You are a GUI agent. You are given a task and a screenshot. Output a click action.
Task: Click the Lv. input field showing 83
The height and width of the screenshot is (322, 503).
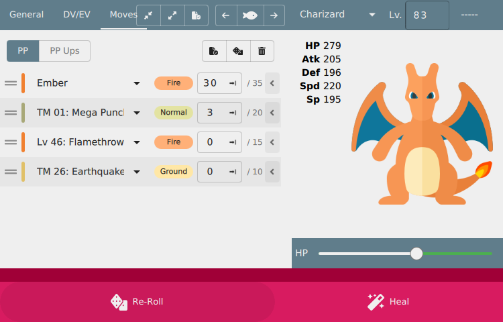tap(427, 15)
